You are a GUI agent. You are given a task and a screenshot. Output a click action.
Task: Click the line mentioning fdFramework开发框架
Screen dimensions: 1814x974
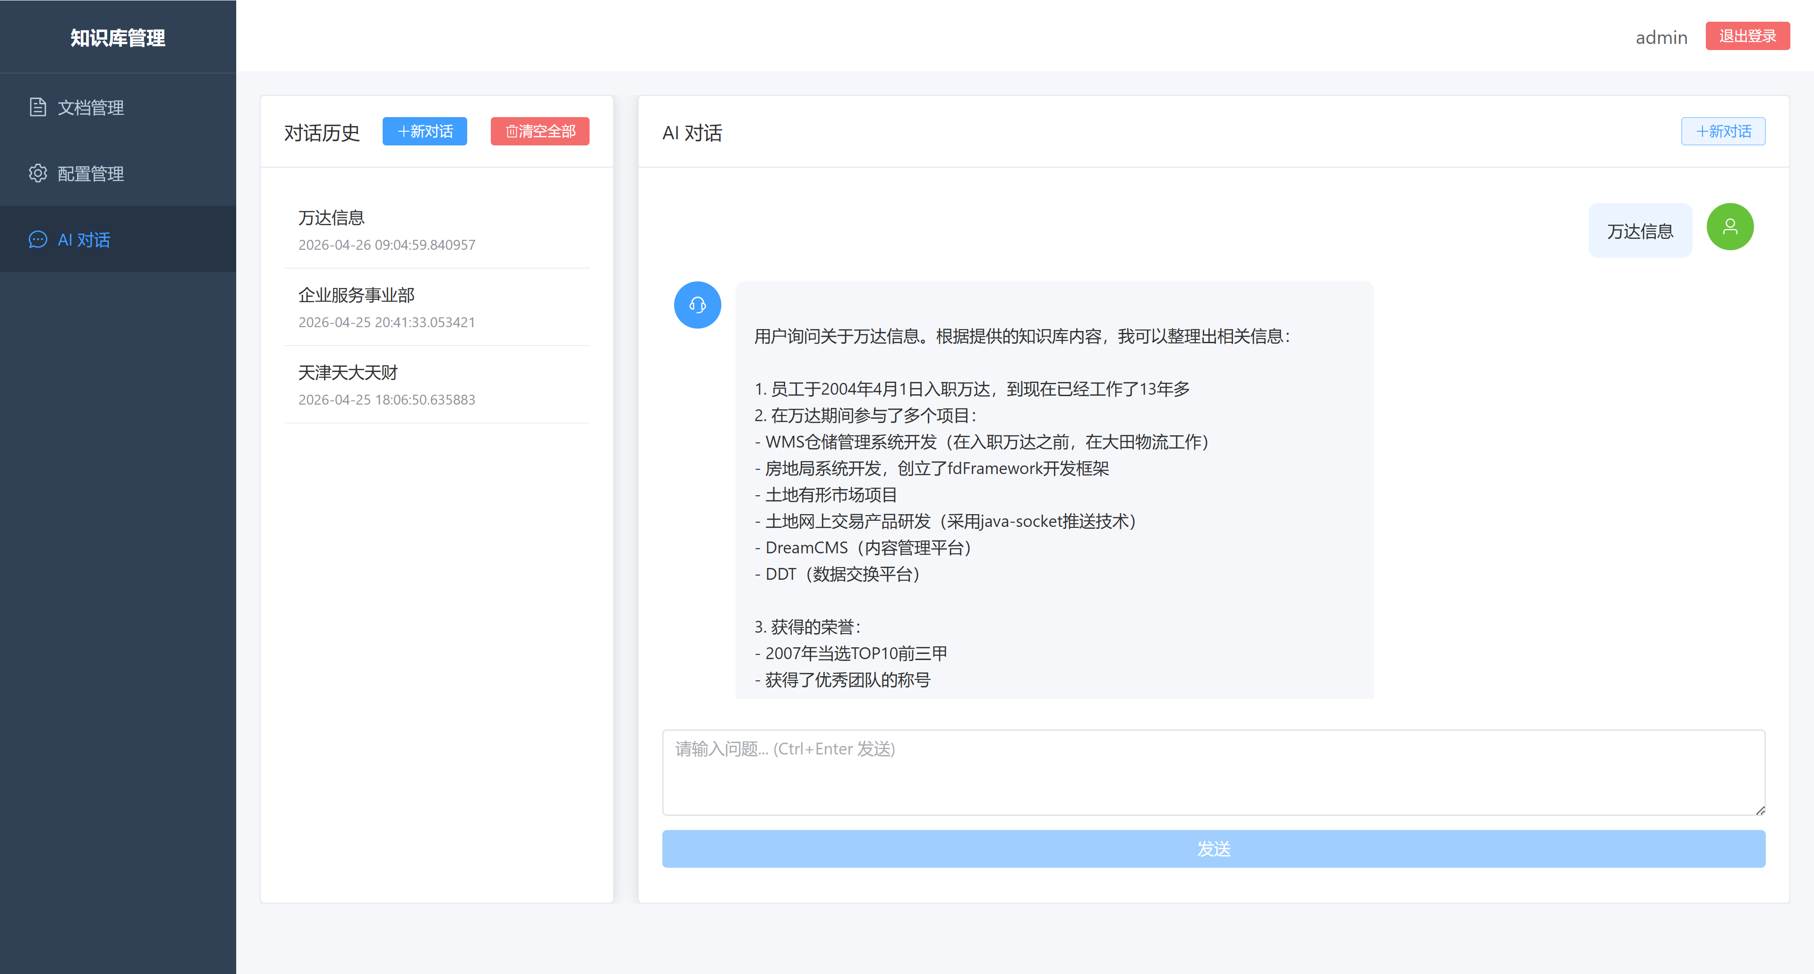coord(932,469)
